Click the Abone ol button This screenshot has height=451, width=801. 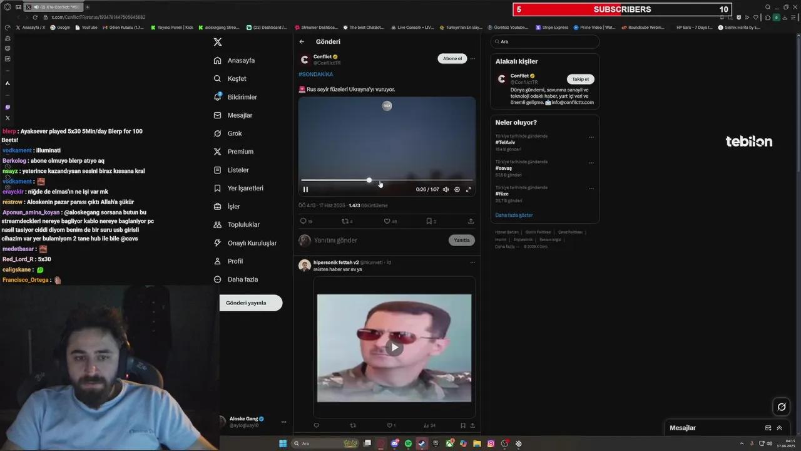click(452, 58)
